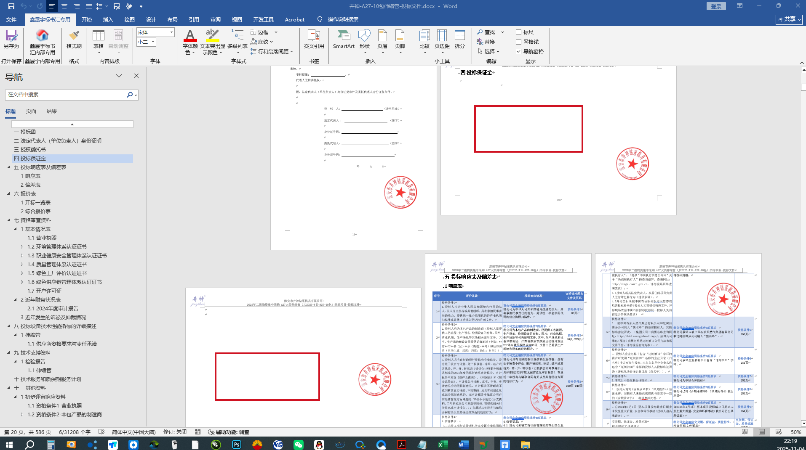Click the 共享 share button
This screenshot has width=806, height=450.
[x=789, y=19]
